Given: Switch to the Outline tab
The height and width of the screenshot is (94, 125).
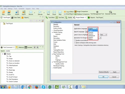Looking at the screenshot, I should coord(68,18).
